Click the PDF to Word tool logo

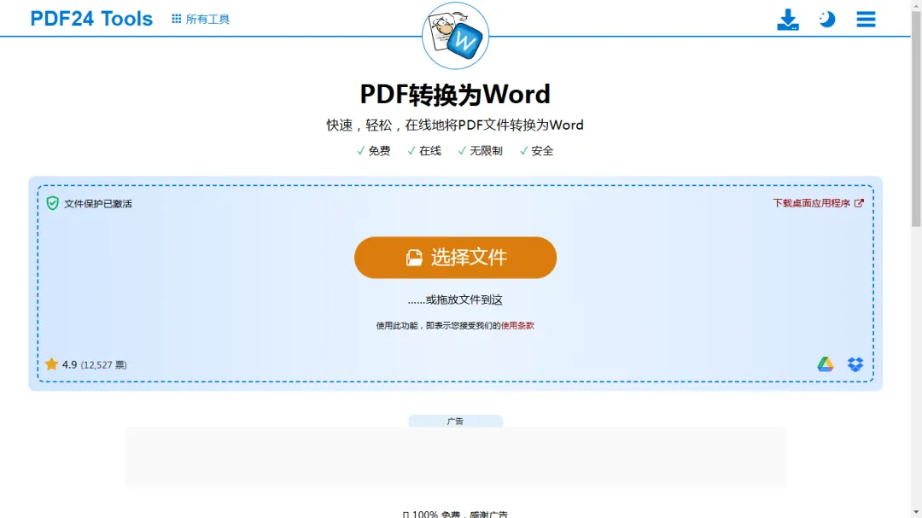[x=455, y=36]
